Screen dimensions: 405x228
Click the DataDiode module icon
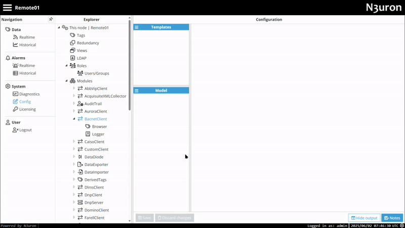click(80, 157)
